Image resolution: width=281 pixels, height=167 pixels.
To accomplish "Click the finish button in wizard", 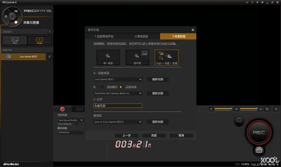I will click(154, 135).
